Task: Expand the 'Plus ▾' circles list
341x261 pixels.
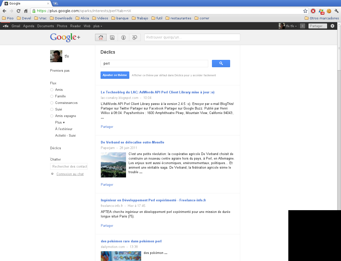Action: (x=60, y=123)
